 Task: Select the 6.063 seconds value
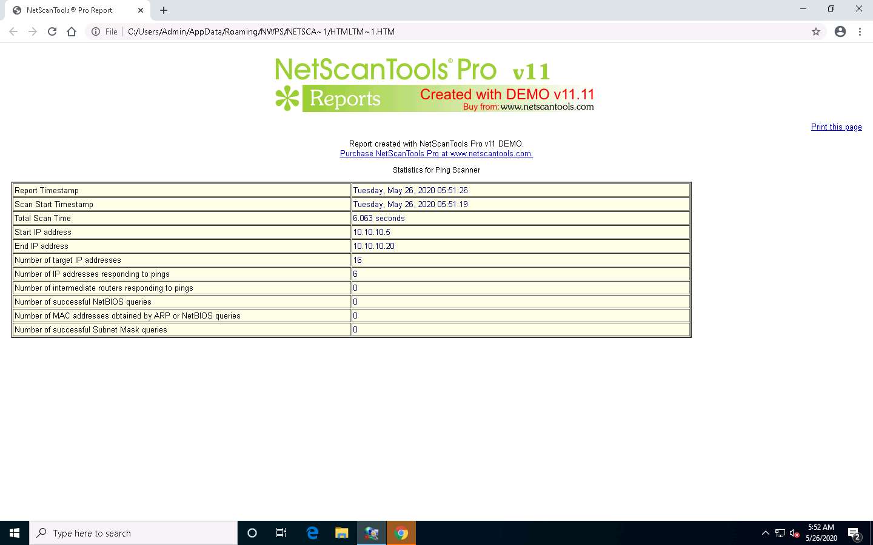point(379,218)
